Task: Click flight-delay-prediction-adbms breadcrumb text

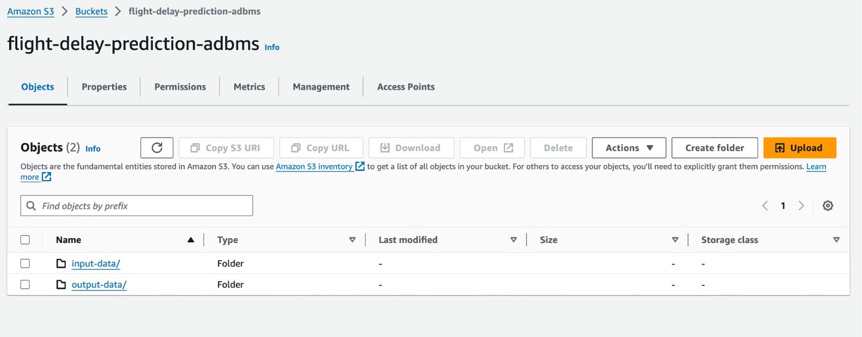Action: (x=194, y=11)
